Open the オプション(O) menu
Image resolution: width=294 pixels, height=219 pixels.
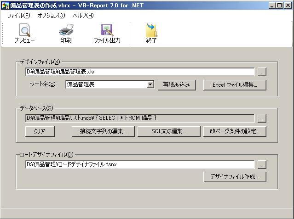point(52,16)
